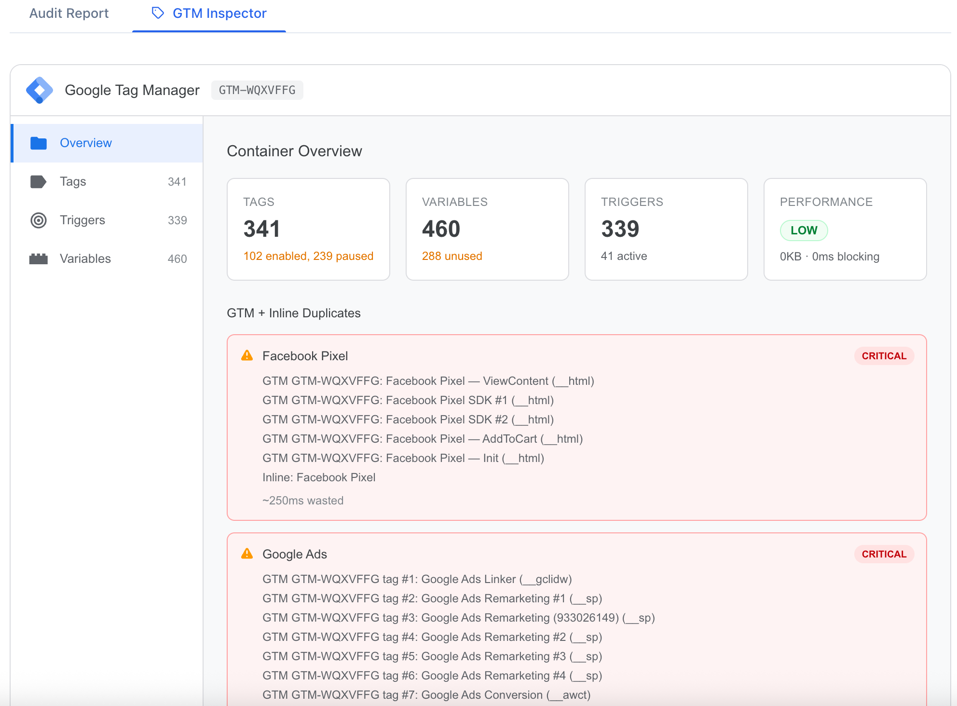This screenshot has height=706, width=957.
Task: Click the Facebook Pixel CRITICAL badge
Action: pos(884,356)
